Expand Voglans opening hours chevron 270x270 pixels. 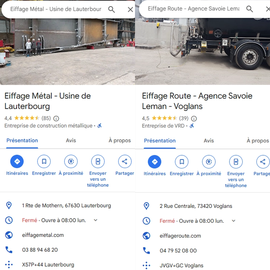coord(233,221)
